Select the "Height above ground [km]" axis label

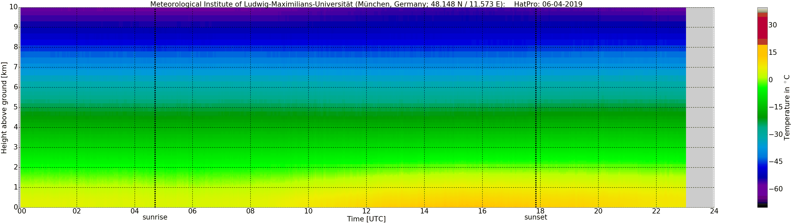click(x=4, y=108)
